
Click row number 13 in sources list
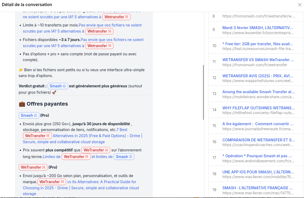(214, 94)
